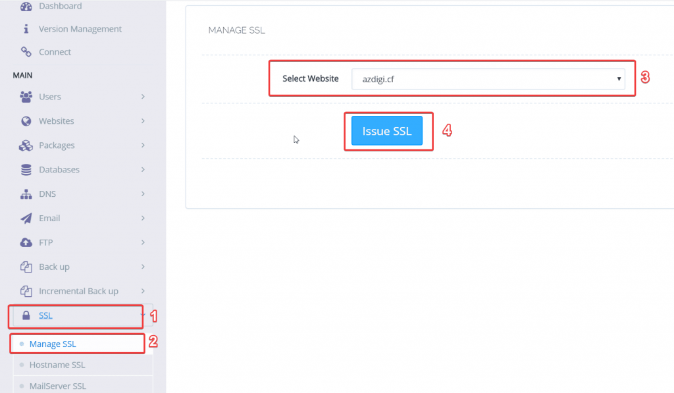This screenshot has height=393, width=674.
Task: Select the Version Management info icon
Action: pos(26,28)
